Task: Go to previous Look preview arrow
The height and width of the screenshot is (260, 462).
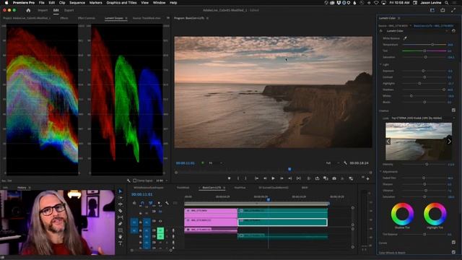Action: (388, 142)
